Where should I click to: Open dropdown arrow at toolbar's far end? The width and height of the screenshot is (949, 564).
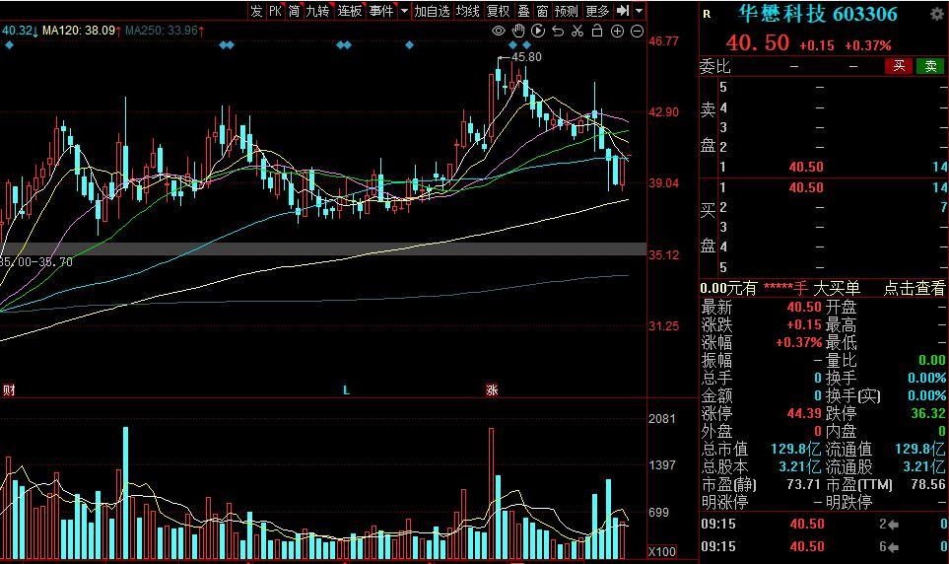pyautogui.click(x=639, y=10)
